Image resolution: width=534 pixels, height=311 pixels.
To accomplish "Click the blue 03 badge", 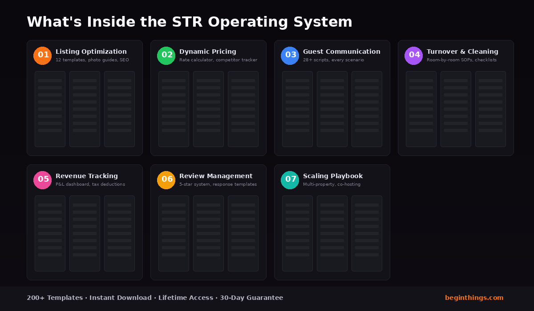I will tap(290, 56).
